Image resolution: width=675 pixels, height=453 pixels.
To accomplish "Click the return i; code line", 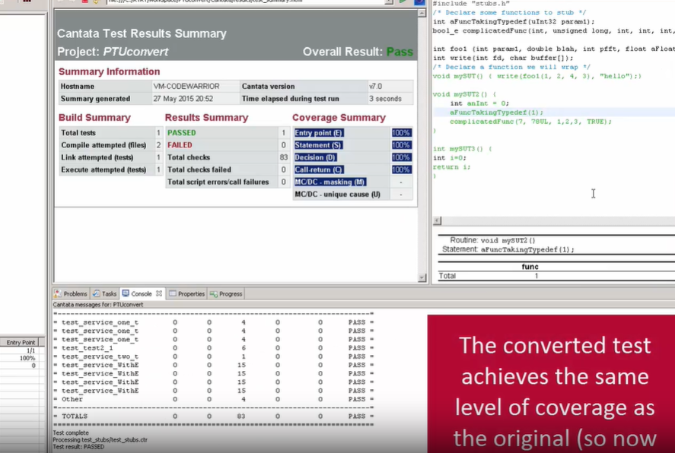I will coord(451,166).
